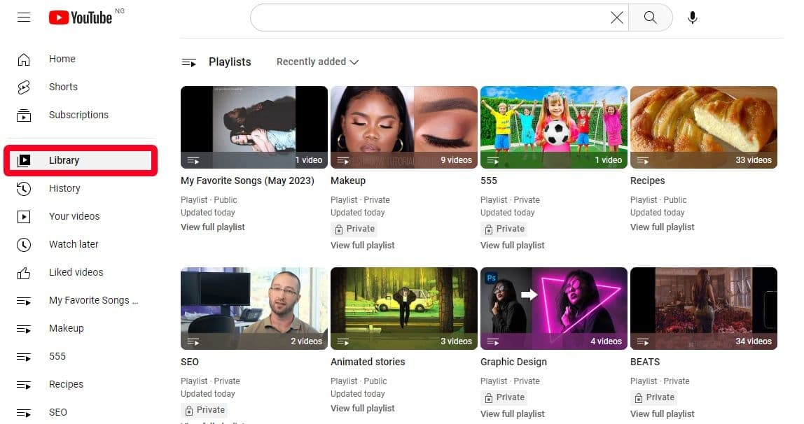Open Watch later in sidebar

point(74,244)
